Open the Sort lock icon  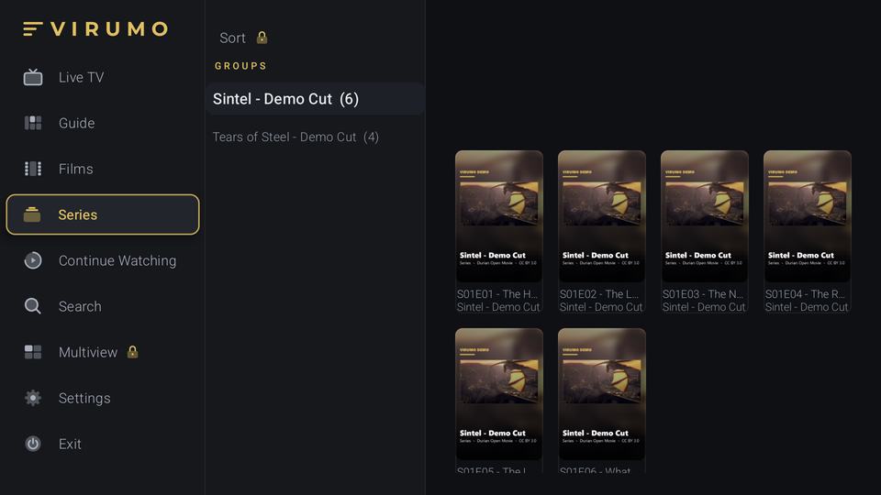tap(262, 38)
